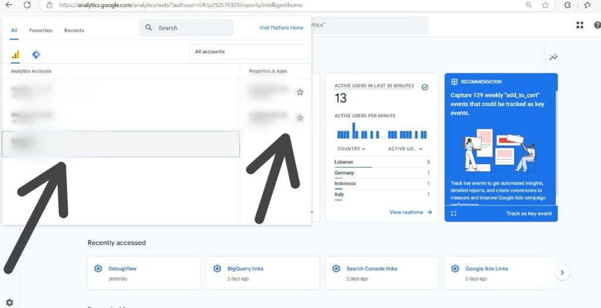This screenshot has height=308, width=601.
Task: Click the ACTIVE USERS IN LAST 30 MINUTES label
Action: click(x=374, y=86)
